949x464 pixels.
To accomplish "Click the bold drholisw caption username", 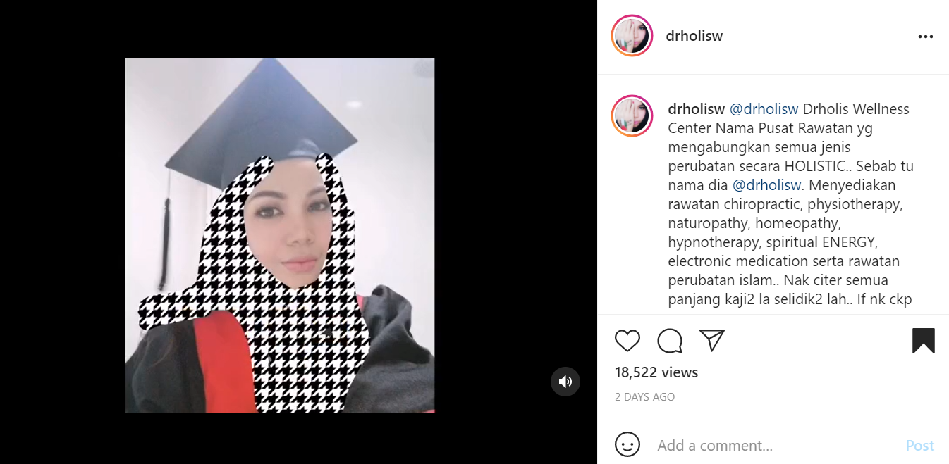I will pos(697,109).
